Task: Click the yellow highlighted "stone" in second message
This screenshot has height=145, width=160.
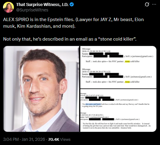Action: [x=127, y=82]
